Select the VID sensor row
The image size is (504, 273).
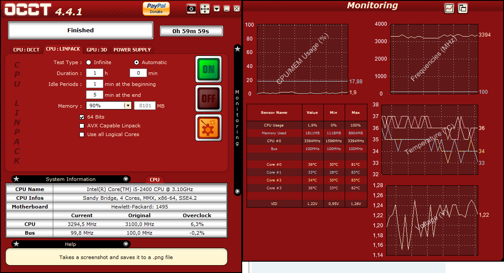click(307, 204)
